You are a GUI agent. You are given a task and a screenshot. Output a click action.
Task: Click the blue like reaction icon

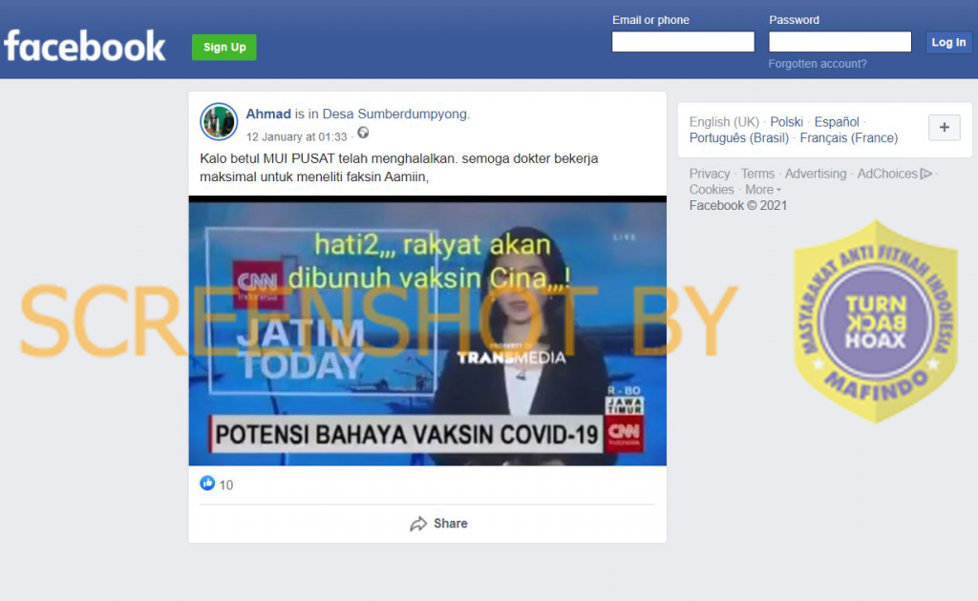(207, 484)
